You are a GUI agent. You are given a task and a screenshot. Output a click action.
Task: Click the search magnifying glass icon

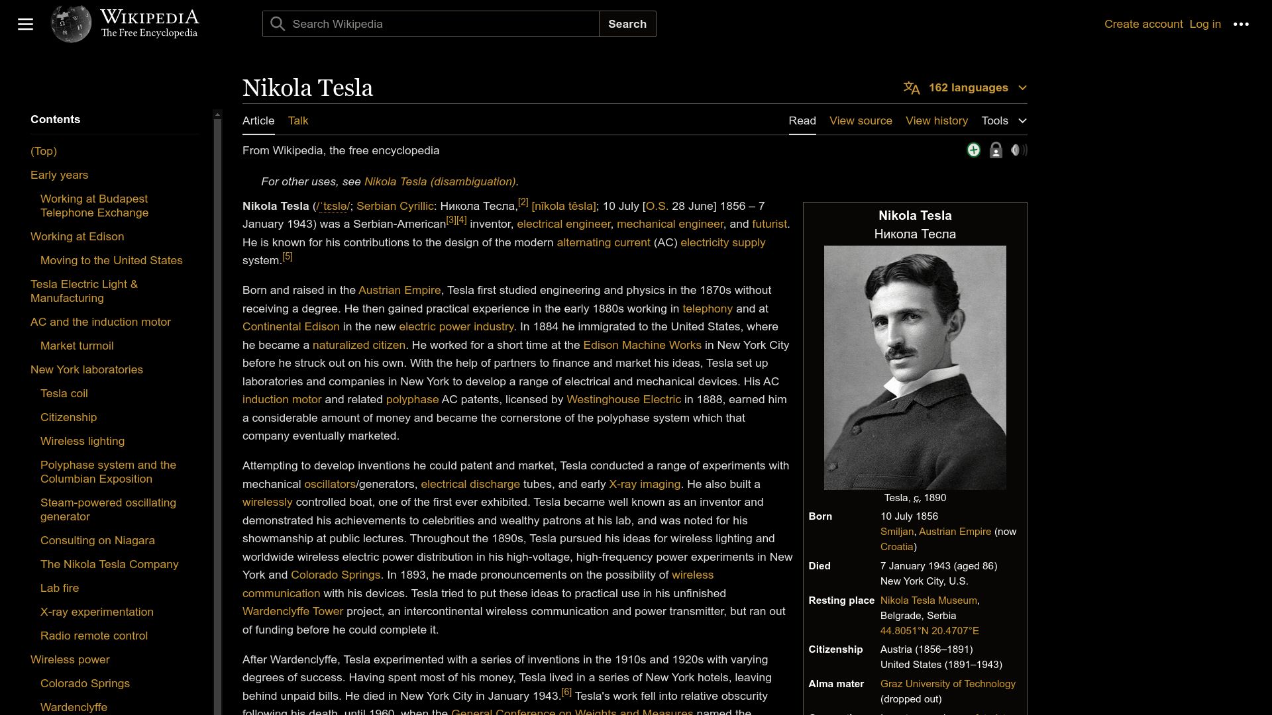278,24
